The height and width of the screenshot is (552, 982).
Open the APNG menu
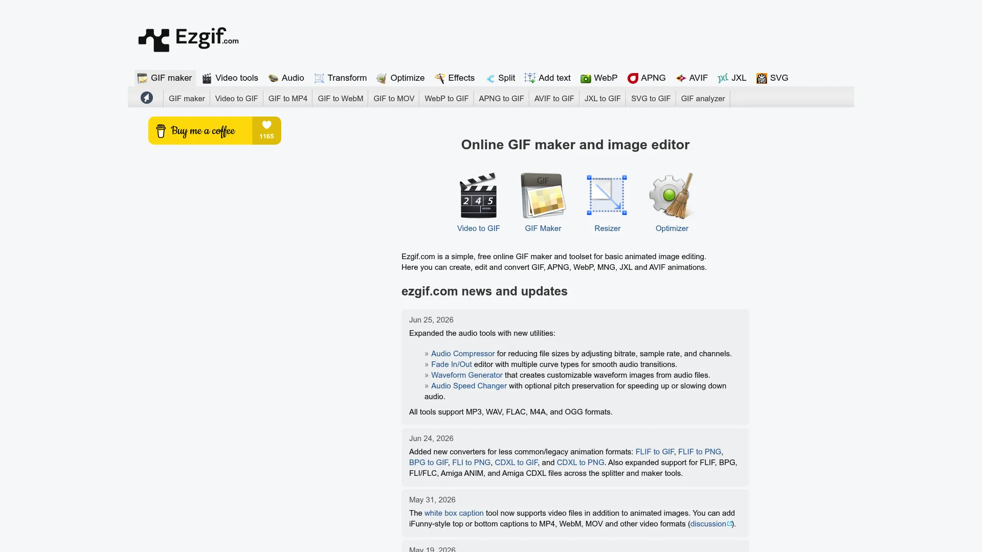point(647,78)
